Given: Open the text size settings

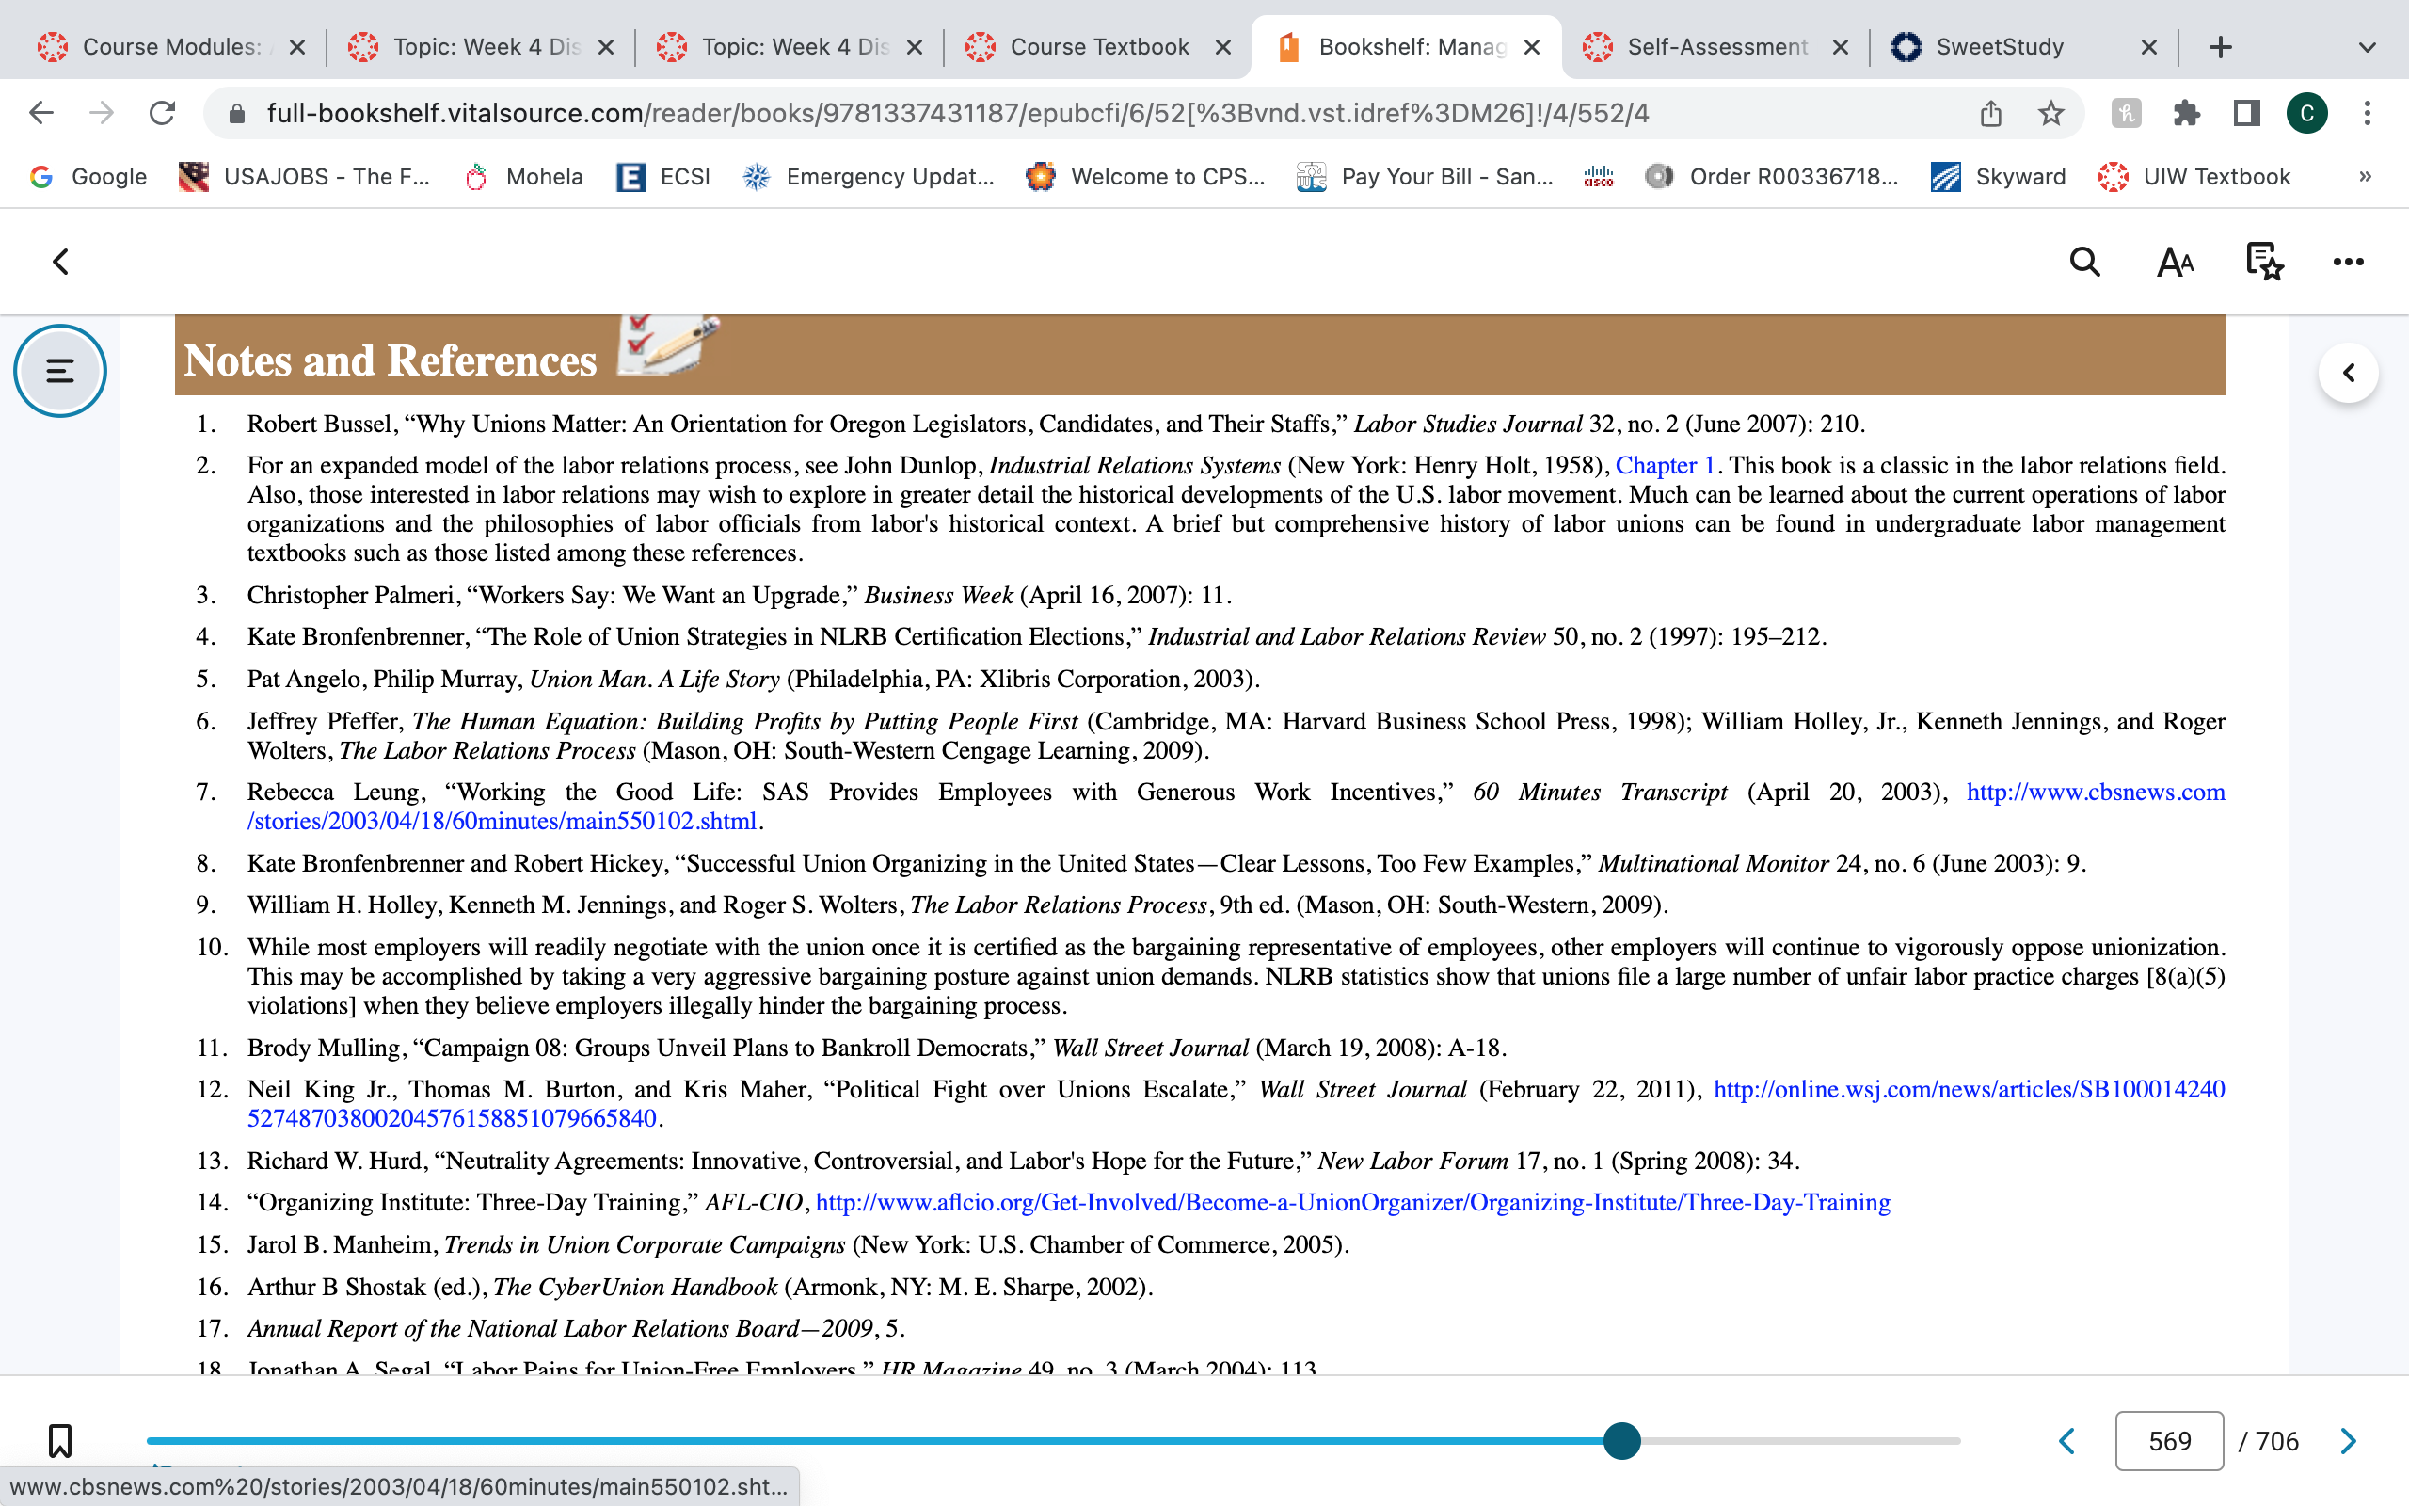Looking at the screenshot, I should point(2175,262).
